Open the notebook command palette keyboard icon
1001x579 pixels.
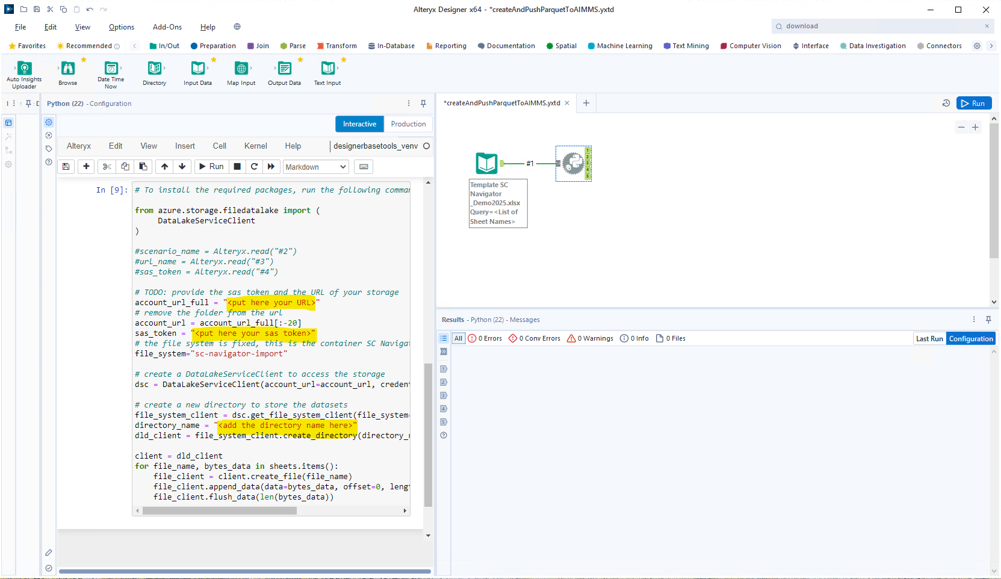[364, 167]
